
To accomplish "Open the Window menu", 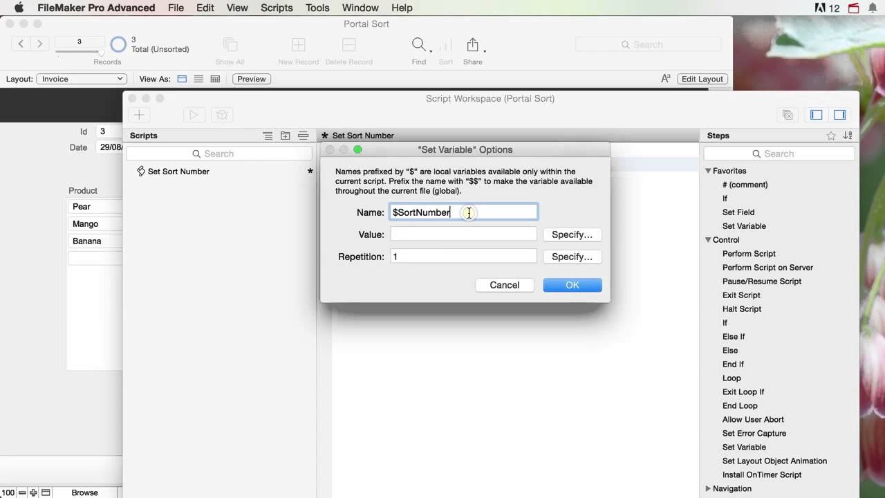I will (360, 8).
